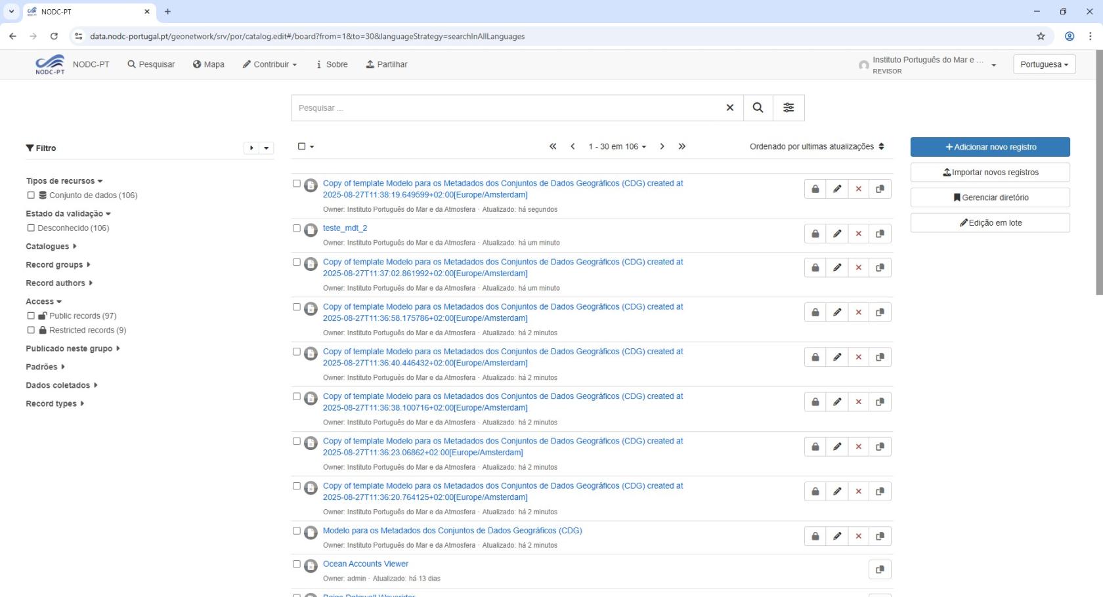1103x597 pixels.
Task: Click the search magnifier button
Action: [x=758, y=108]
